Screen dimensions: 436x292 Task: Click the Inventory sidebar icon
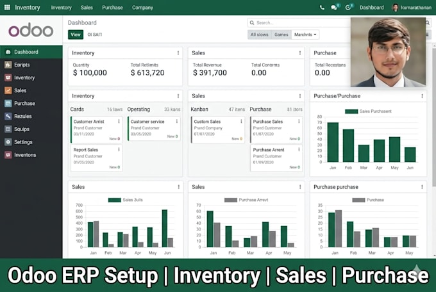point(8,77)
